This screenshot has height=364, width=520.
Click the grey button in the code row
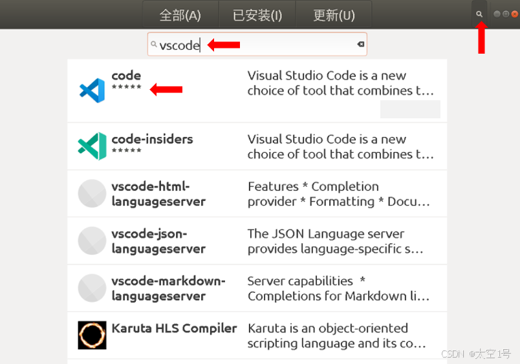coord(410,109)
